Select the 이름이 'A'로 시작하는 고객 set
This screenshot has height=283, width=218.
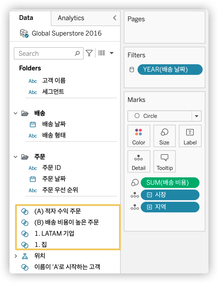[x=67, y=267]
